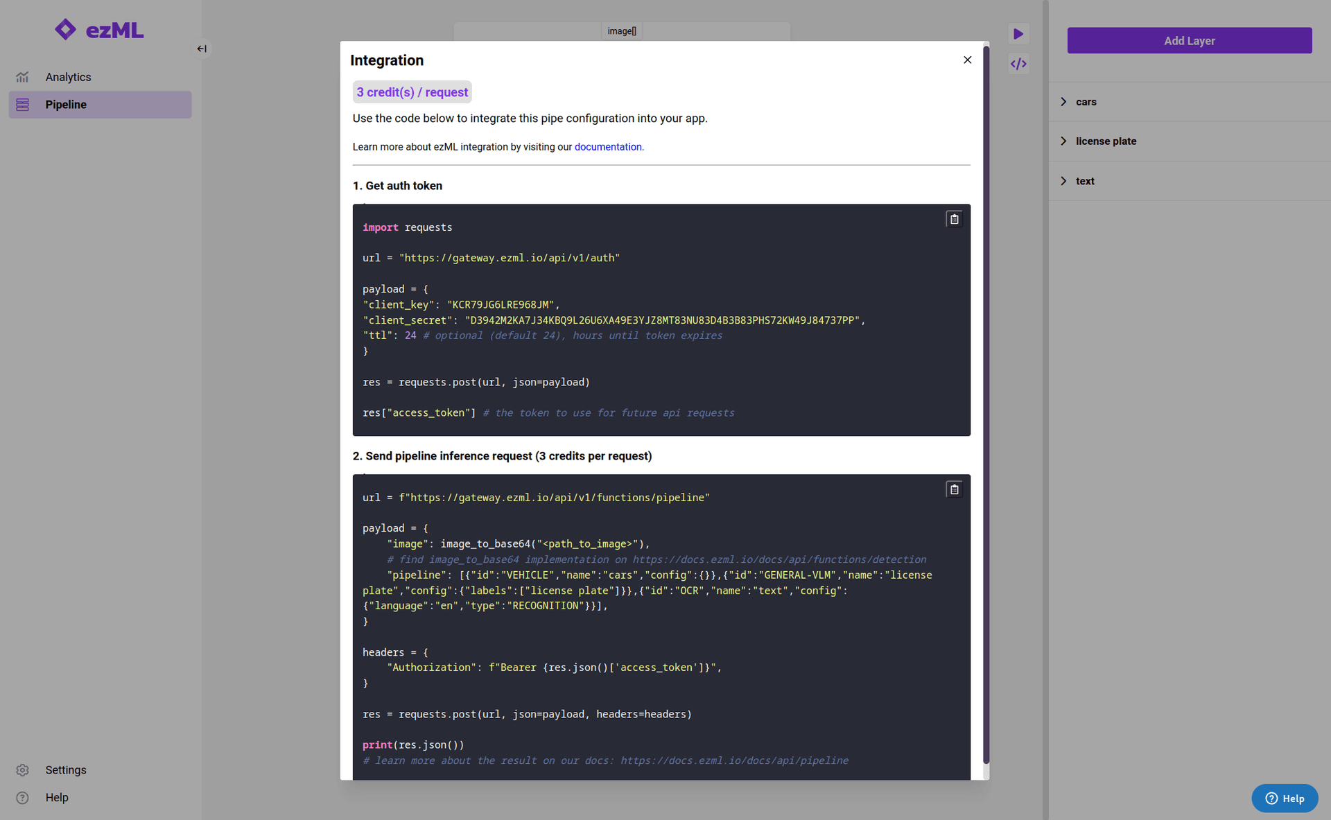Viewport: 1331px width, 820px height.
Task: Open the Analytics page
Action: (x=100, y=77)
